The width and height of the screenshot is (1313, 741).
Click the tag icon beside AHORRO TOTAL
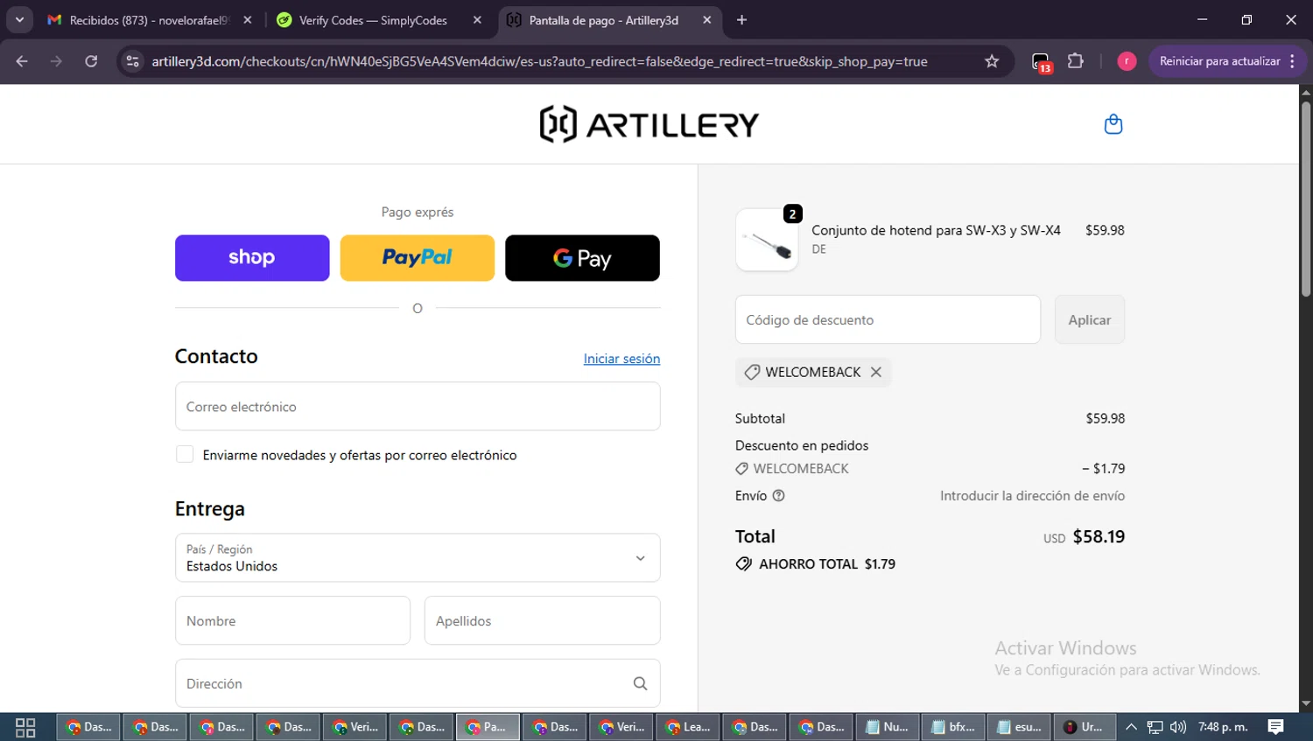(744, 564)
